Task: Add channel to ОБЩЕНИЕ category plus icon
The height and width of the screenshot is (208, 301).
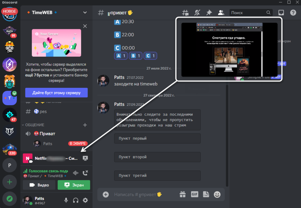Action: 85,125
